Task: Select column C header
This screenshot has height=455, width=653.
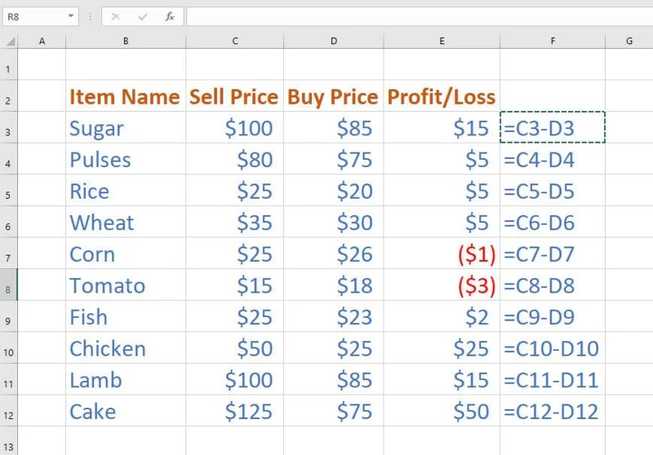Action: click(235, 41)
